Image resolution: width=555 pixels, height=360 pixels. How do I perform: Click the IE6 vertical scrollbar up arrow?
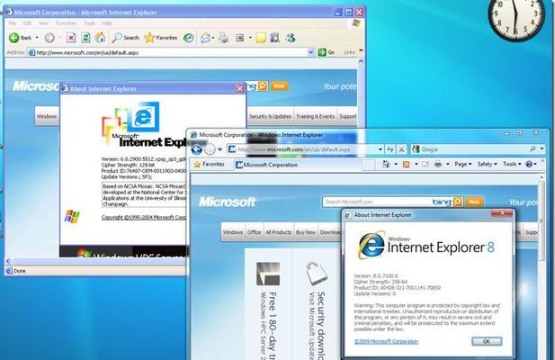pyautogui.click(x=361, y=61)
